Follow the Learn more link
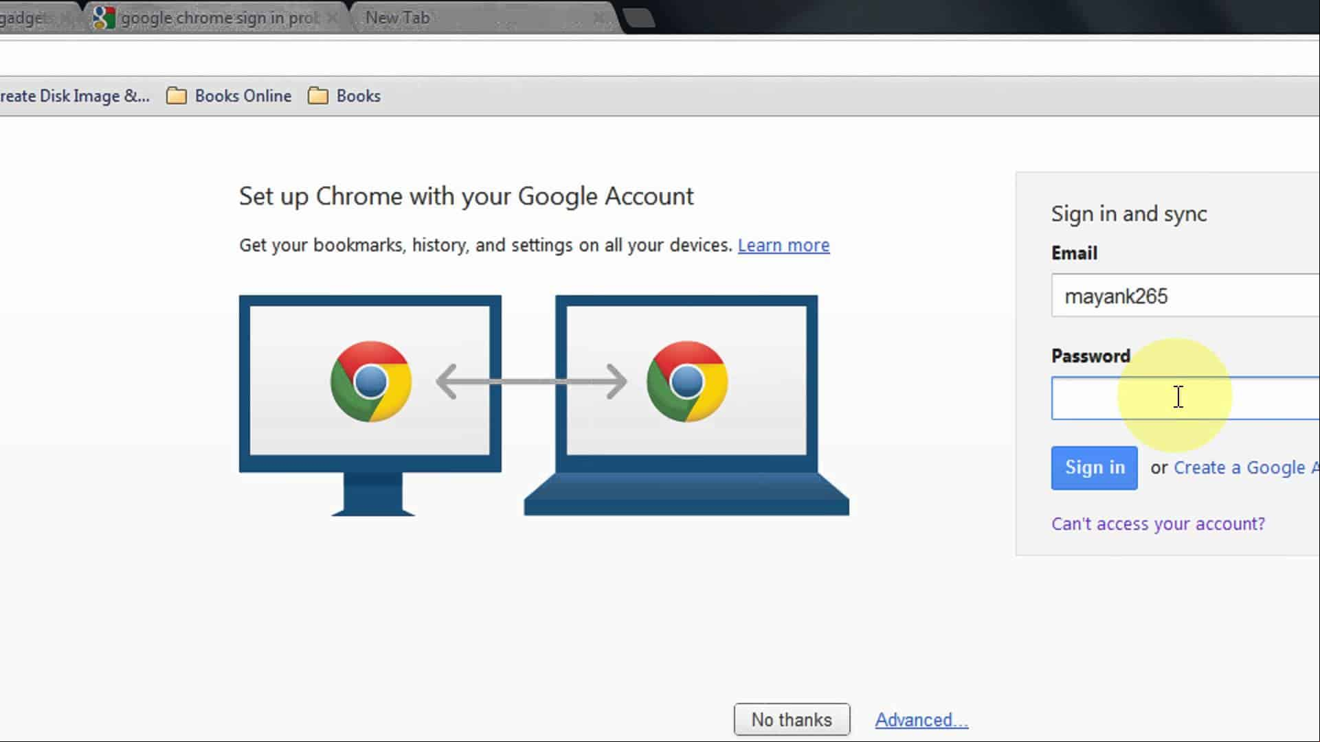 coord(783,246)
